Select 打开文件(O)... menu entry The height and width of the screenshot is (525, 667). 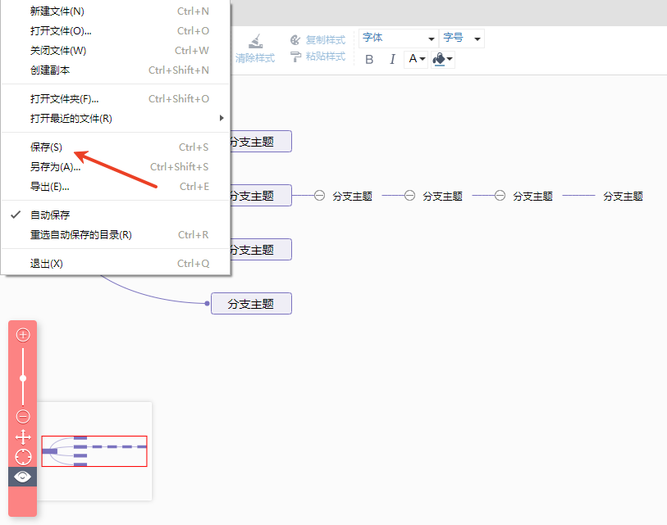click(x=116, y=31)
